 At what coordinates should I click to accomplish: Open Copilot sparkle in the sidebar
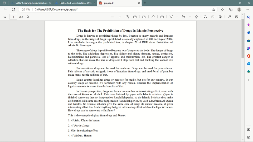click(x=249, y=25)
